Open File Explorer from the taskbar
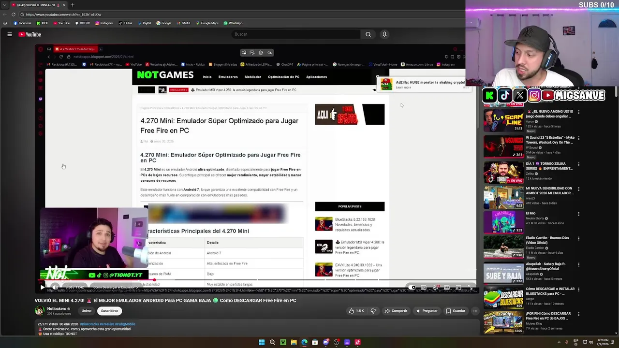 click(294, 342)
